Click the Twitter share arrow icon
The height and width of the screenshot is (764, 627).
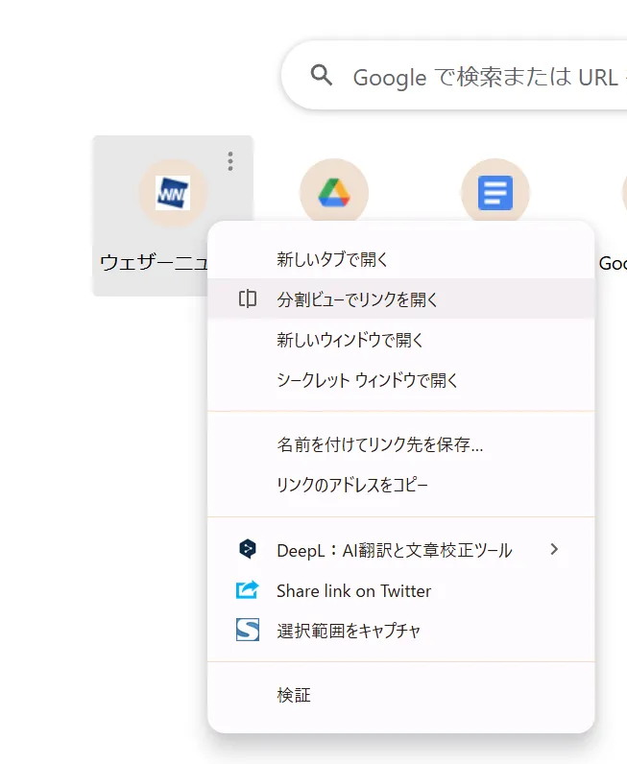(248, 590)
